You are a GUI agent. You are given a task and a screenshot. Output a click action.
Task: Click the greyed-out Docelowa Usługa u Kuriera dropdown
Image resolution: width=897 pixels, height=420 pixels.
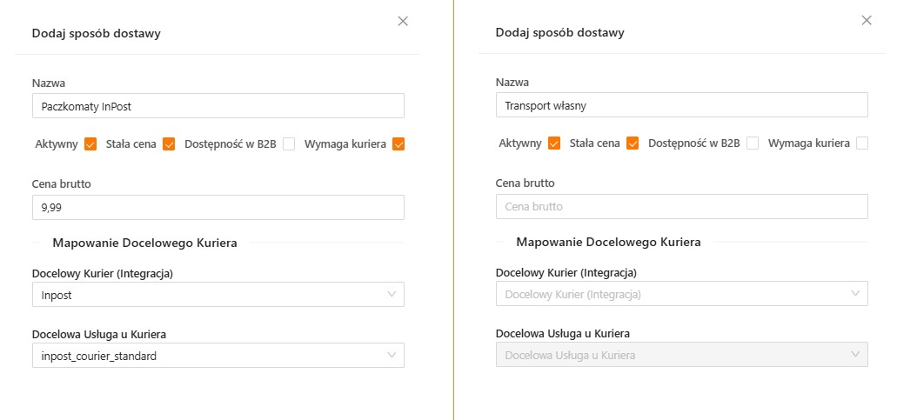(681, 355)
